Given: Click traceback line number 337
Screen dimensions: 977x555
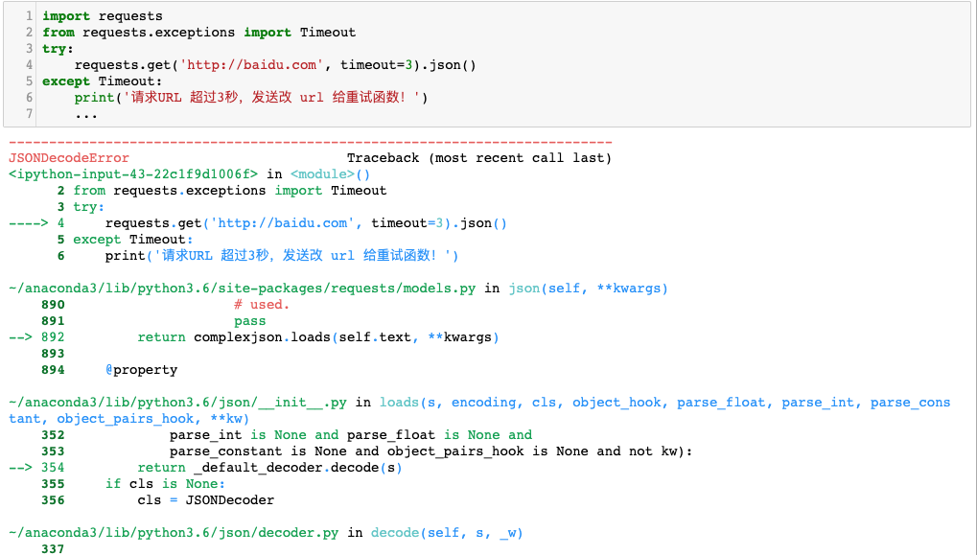Looking at the screenshot, I should pos(53,549).
